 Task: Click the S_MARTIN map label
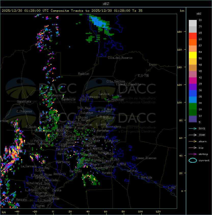click(96, 149)
